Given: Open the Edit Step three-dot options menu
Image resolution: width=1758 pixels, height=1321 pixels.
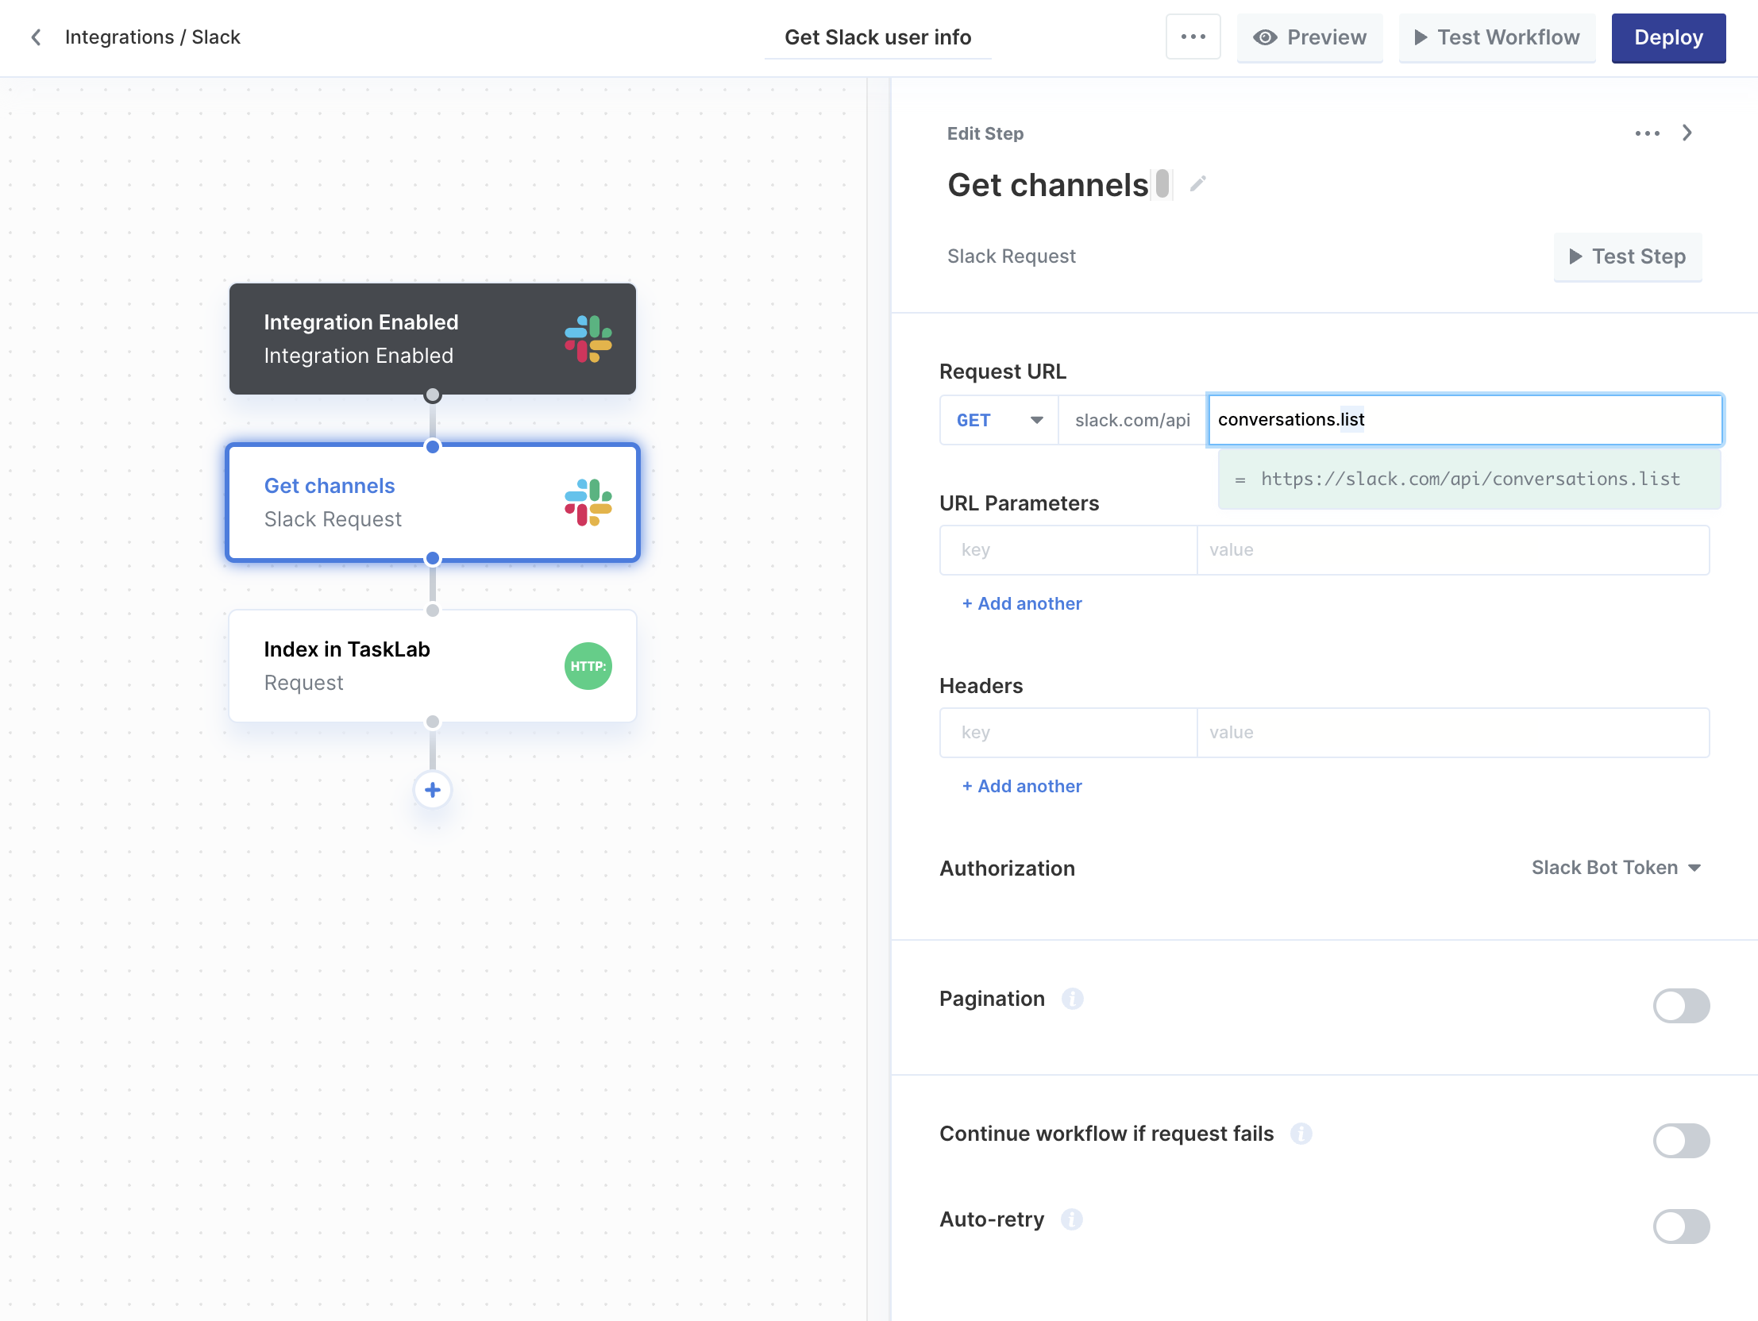Looking at the screenshot, I should [x=1647, y=133].
